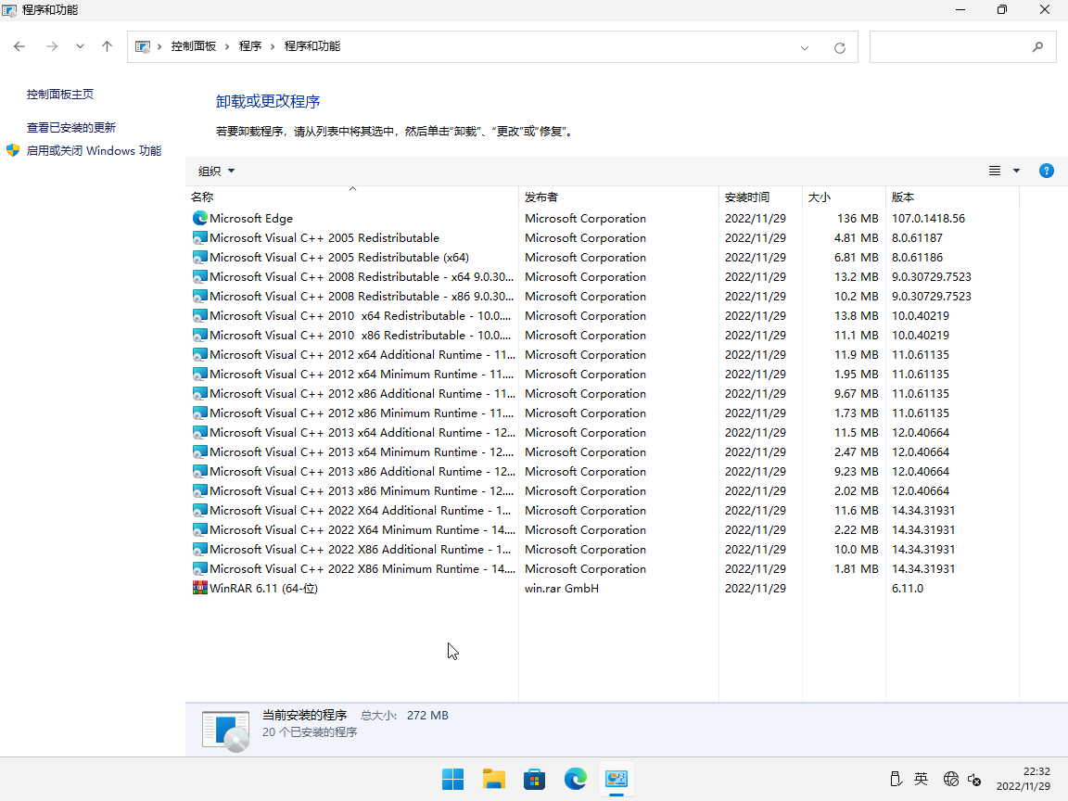The width and height of the screenshot is (1068, 801).
Task: Open Edge browser from the taskbar
Action: pyautogui.click(x=576, y=779)
